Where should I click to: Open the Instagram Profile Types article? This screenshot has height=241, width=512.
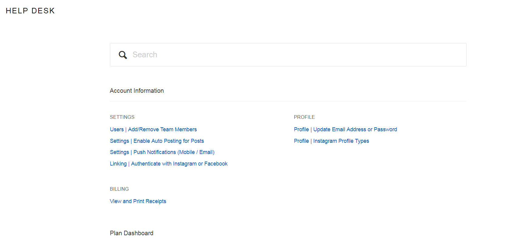pyautogui.click(x=341, y=141)
